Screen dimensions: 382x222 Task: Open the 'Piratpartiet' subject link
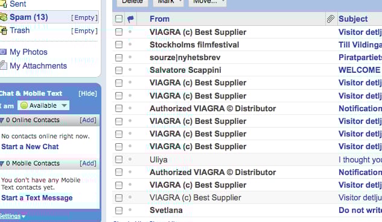coord(360,57)
